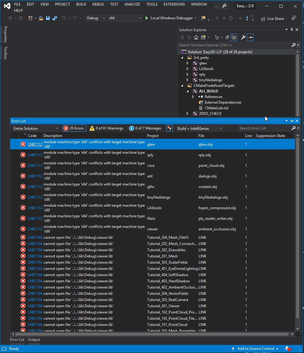Click the Project column header
Screen dimensions: 304x353
[x=171, y=135]
